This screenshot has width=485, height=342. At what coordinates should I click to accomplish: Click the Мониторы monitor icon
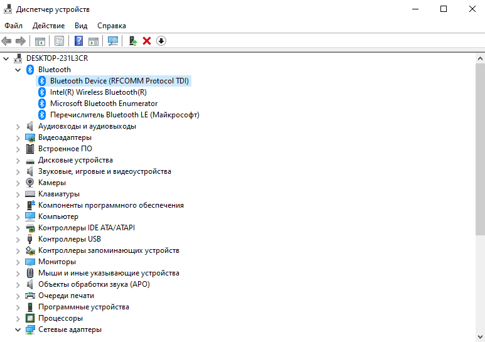pos(30,262)
